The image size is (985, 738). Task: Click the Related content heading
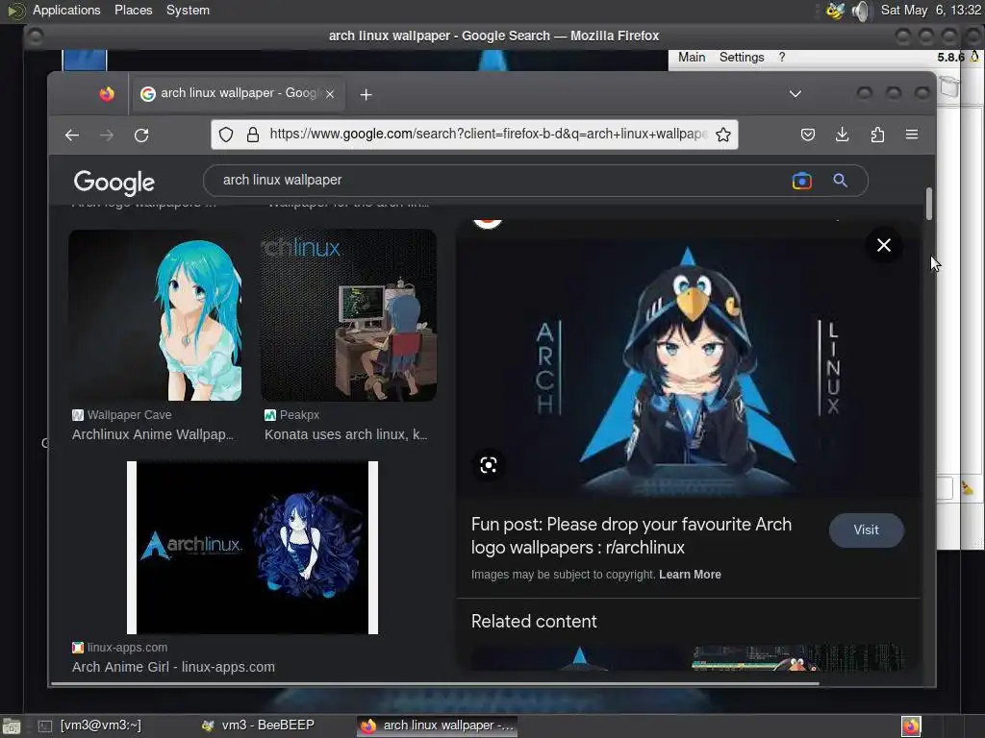[534, 622]
